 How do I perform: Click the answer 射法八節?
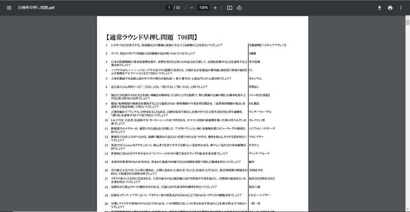click(254, 187)
